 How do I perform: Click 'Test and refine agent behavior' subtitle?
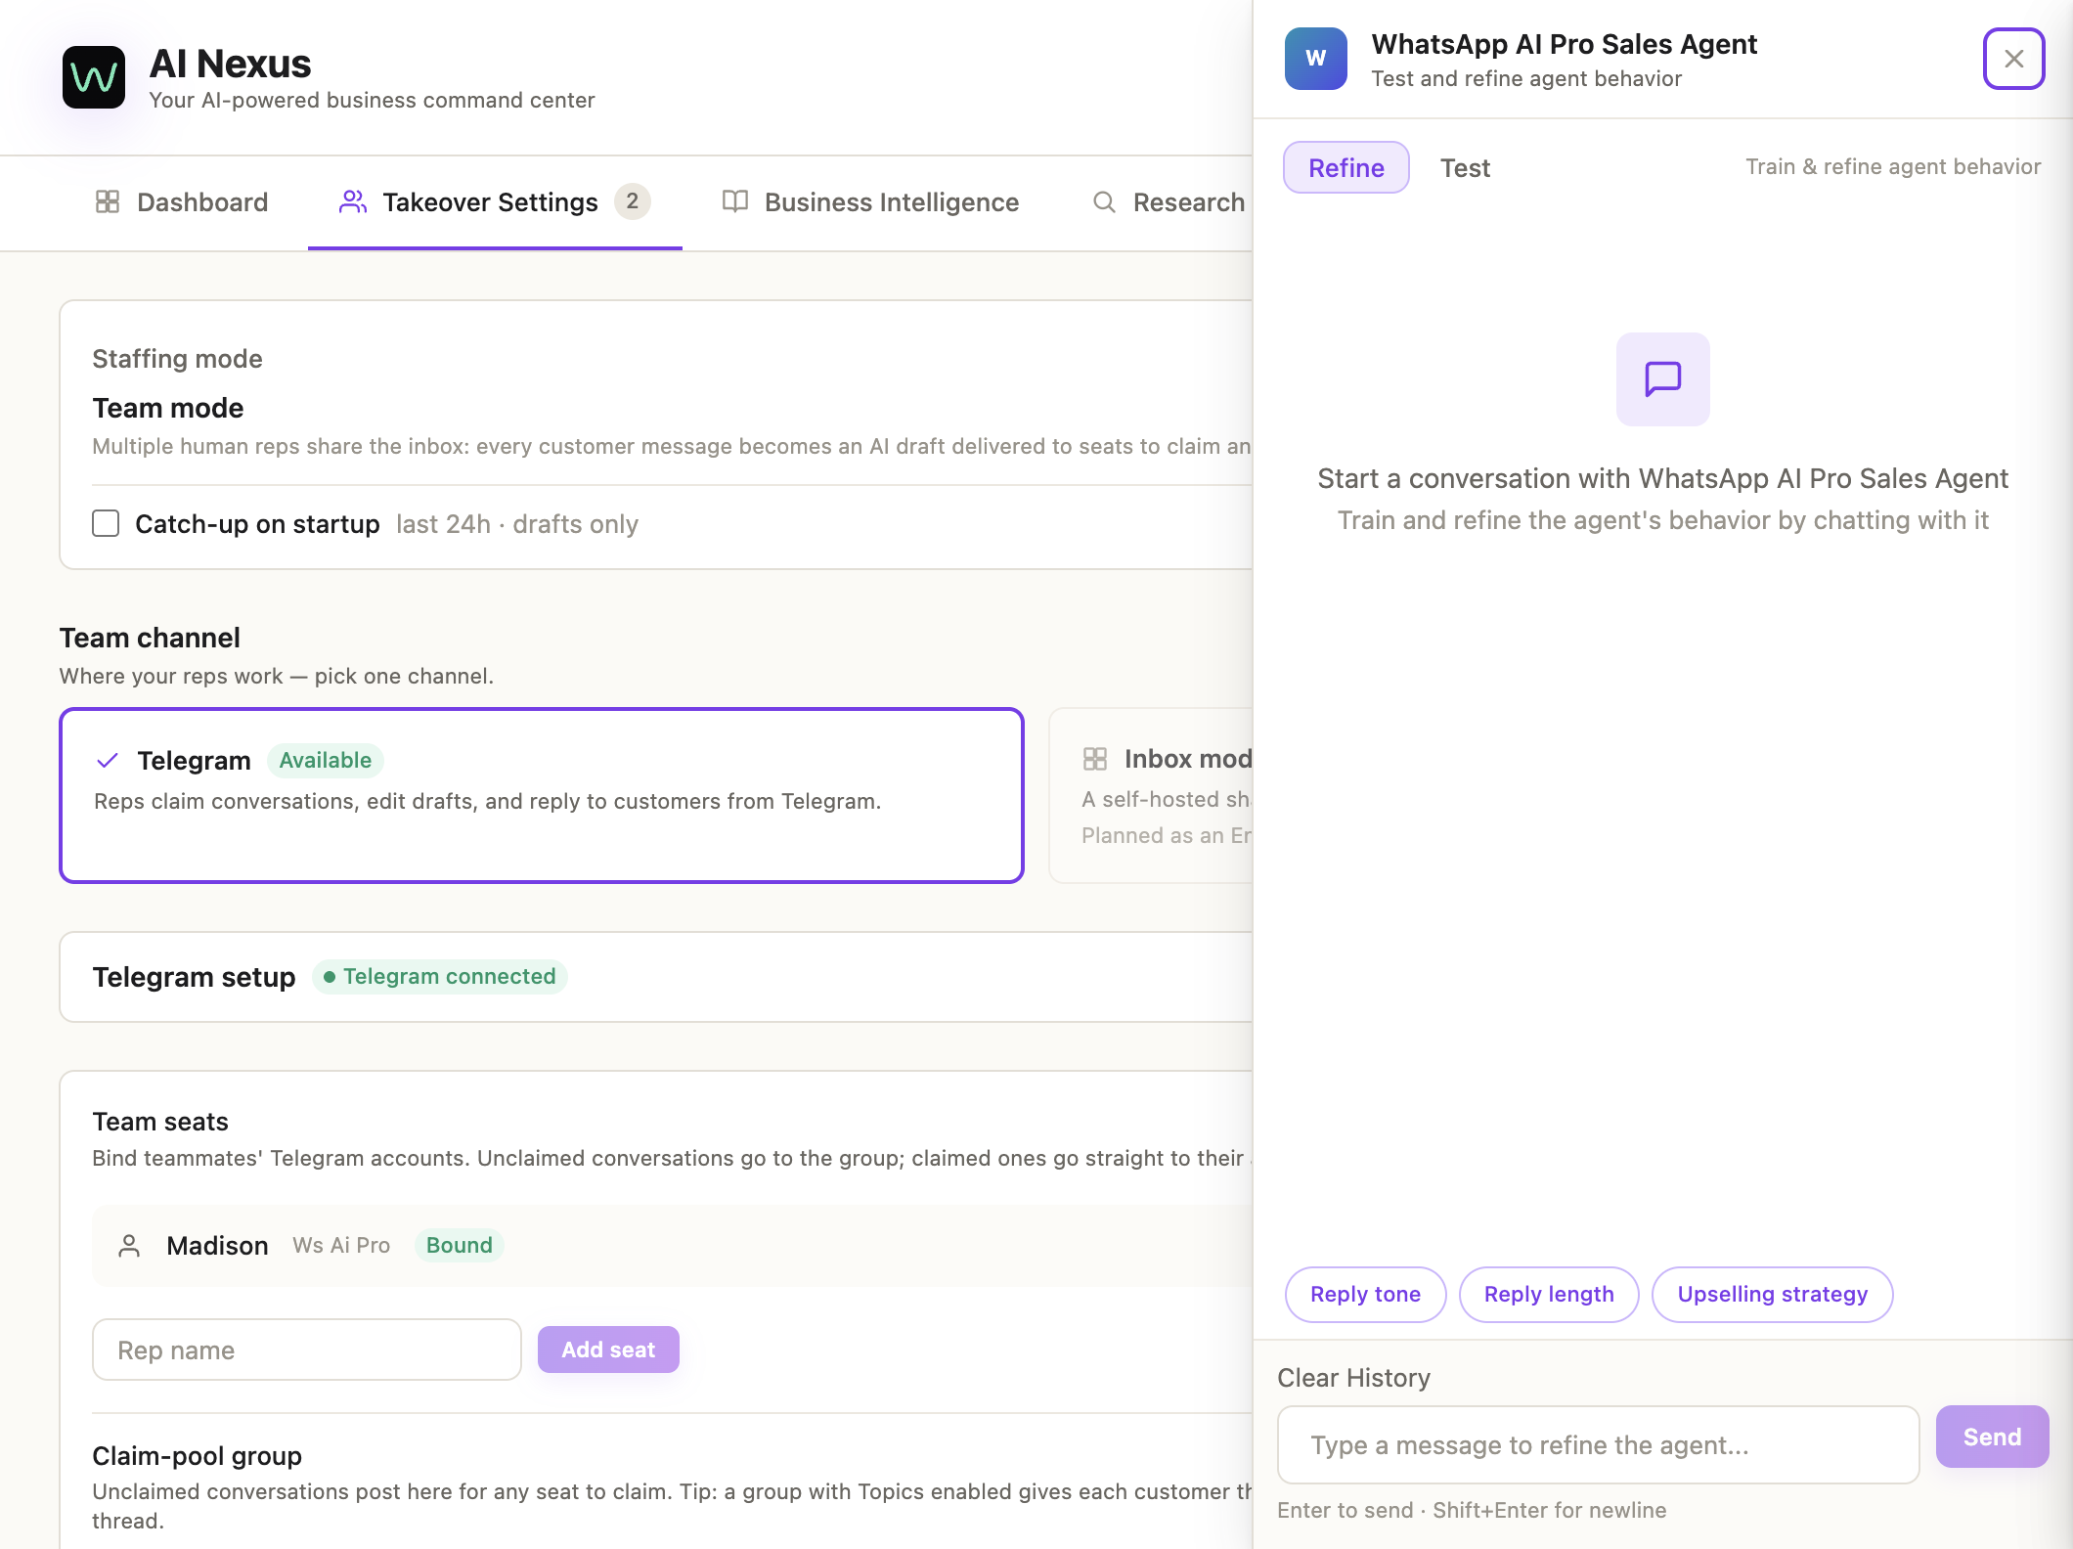(1526, 78)
